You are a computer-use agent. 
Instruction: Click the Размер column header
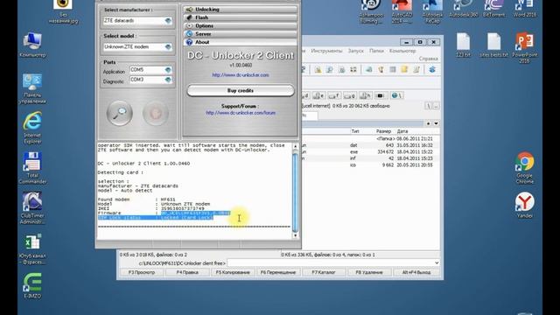tap(383, 131)
